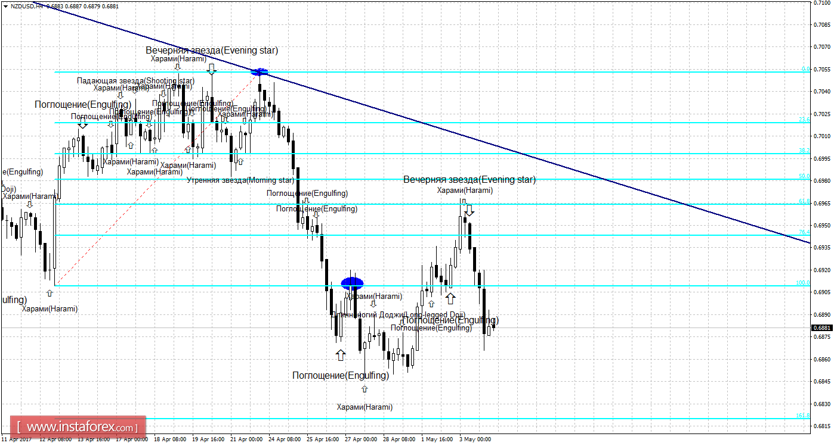Viewport: 834px width, 446px height.
Task: Click the 0.6935 price axis label
Action: click(x=822, y=248)
